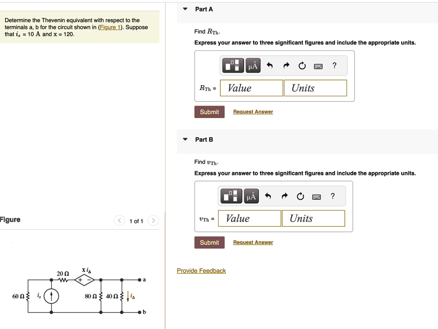Click Request Answer under Part B
Screen dimensions: 438x329
coord(252,242)
